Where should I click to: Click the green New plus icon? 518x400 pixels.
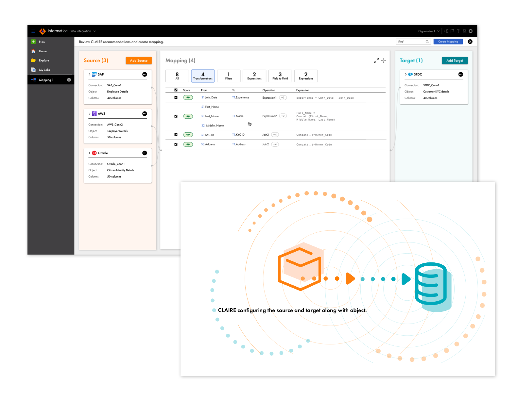(33, 42)
